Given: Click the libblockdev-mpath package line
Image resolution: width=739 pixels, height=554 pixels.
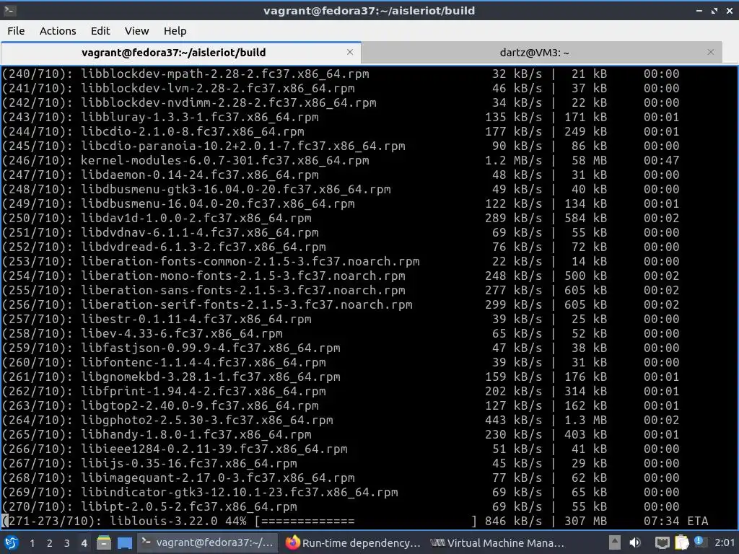Looking at the screenshot, I should click(341, 74).
